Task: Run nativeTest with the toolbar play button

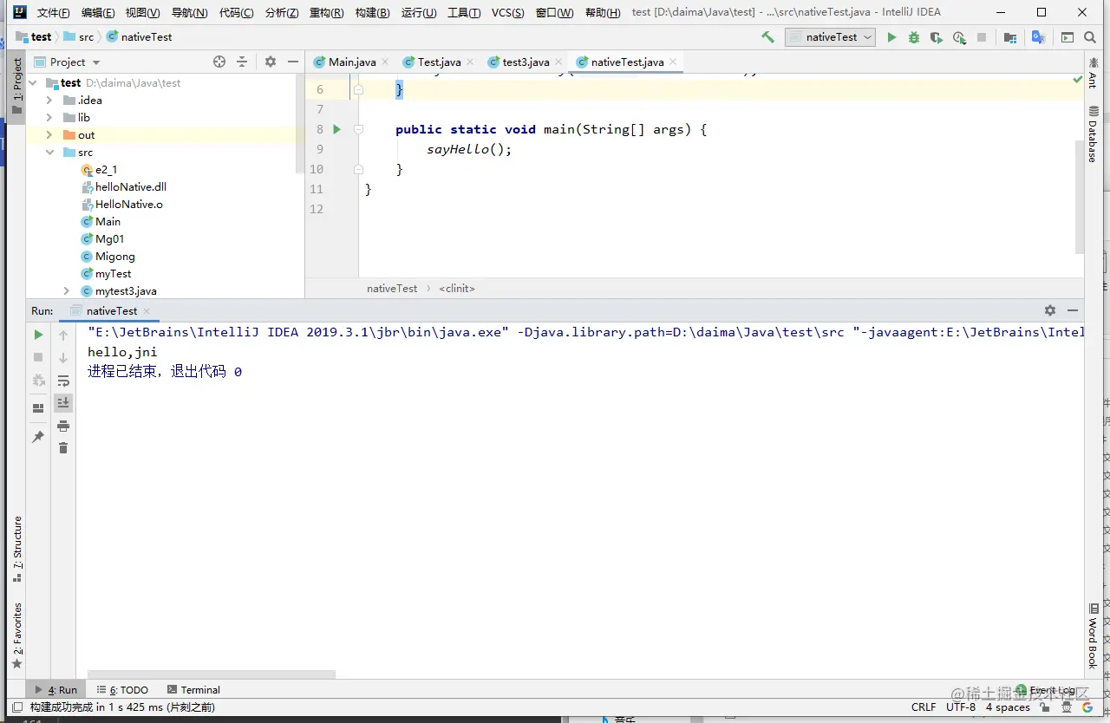Action: pyautogui.click(x=891, y=37)
